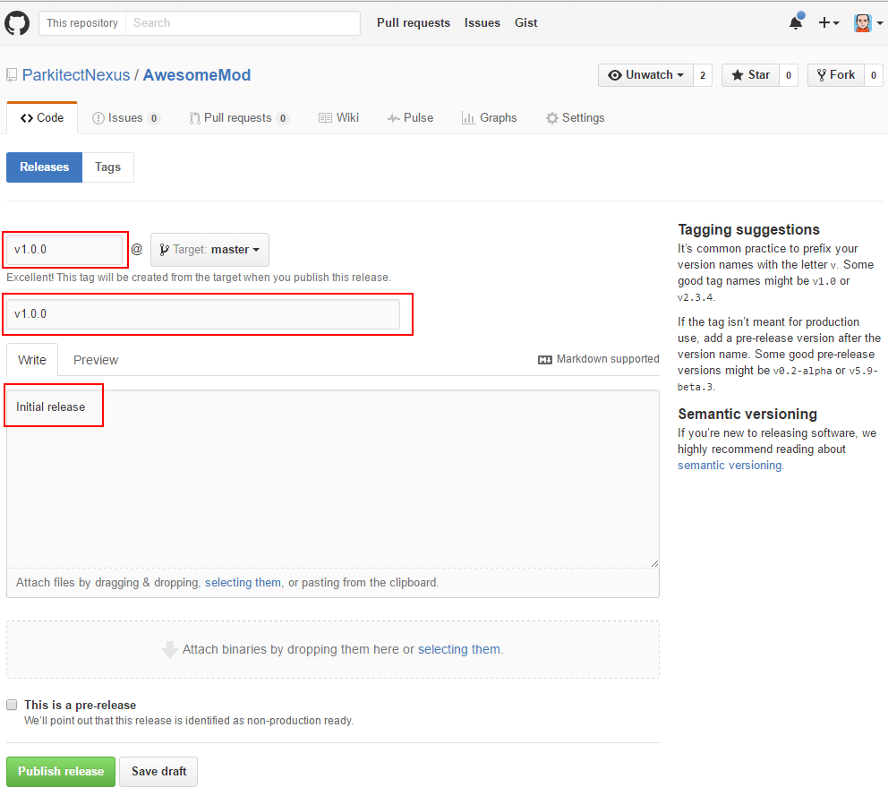The width and height of the screenshot is (888, 796).
Task: Switch to the Preview tab
Action: pos(96,360)
